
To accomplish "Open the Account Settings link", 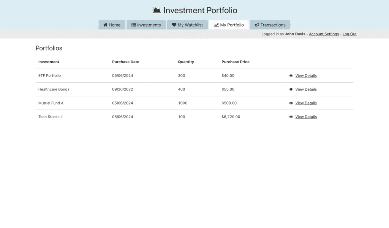I will 324,34.
